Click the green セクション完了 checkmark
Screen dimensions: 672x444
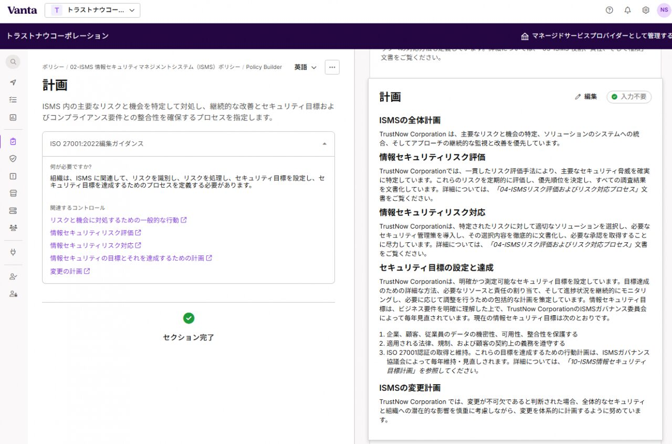188,318
